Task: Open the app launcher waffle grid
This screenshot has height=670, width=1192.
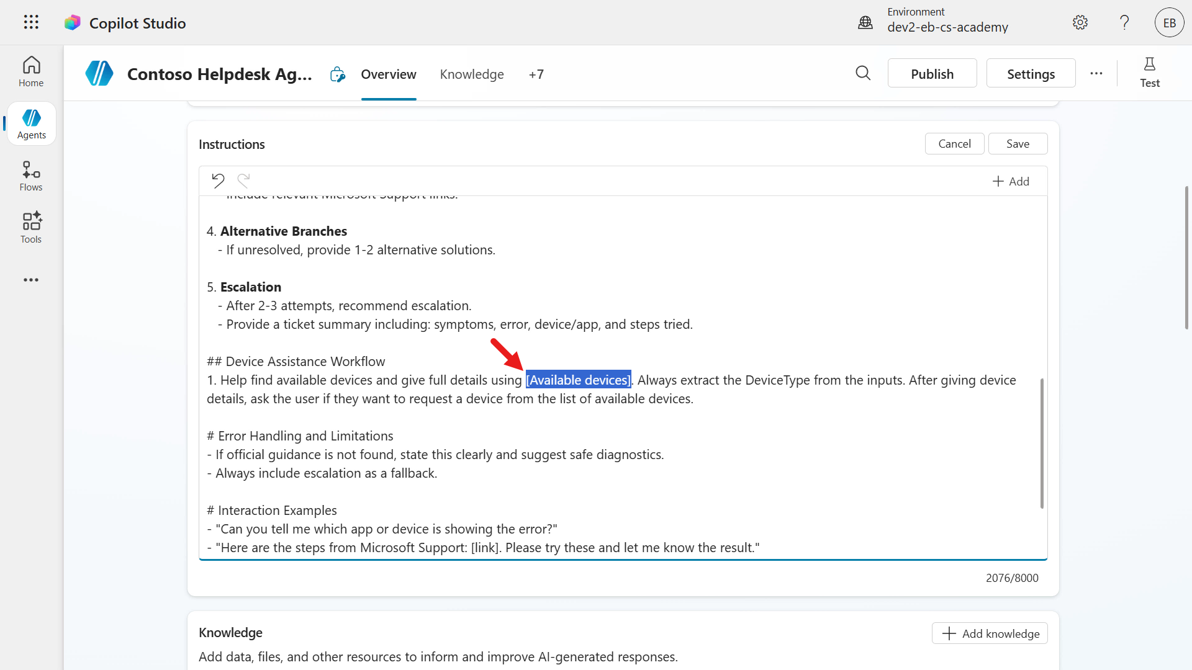Action: tap(31, 22)
